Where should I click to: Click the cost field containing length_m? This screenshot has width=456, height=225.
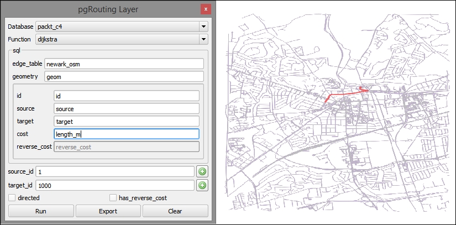127,134
